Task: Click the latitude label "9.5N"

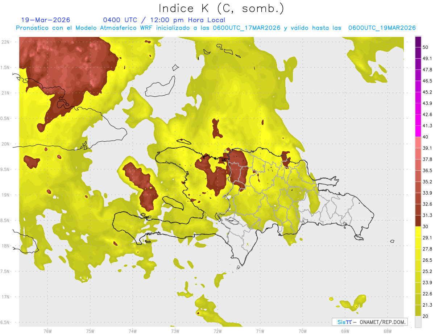Action: (5, 170)
